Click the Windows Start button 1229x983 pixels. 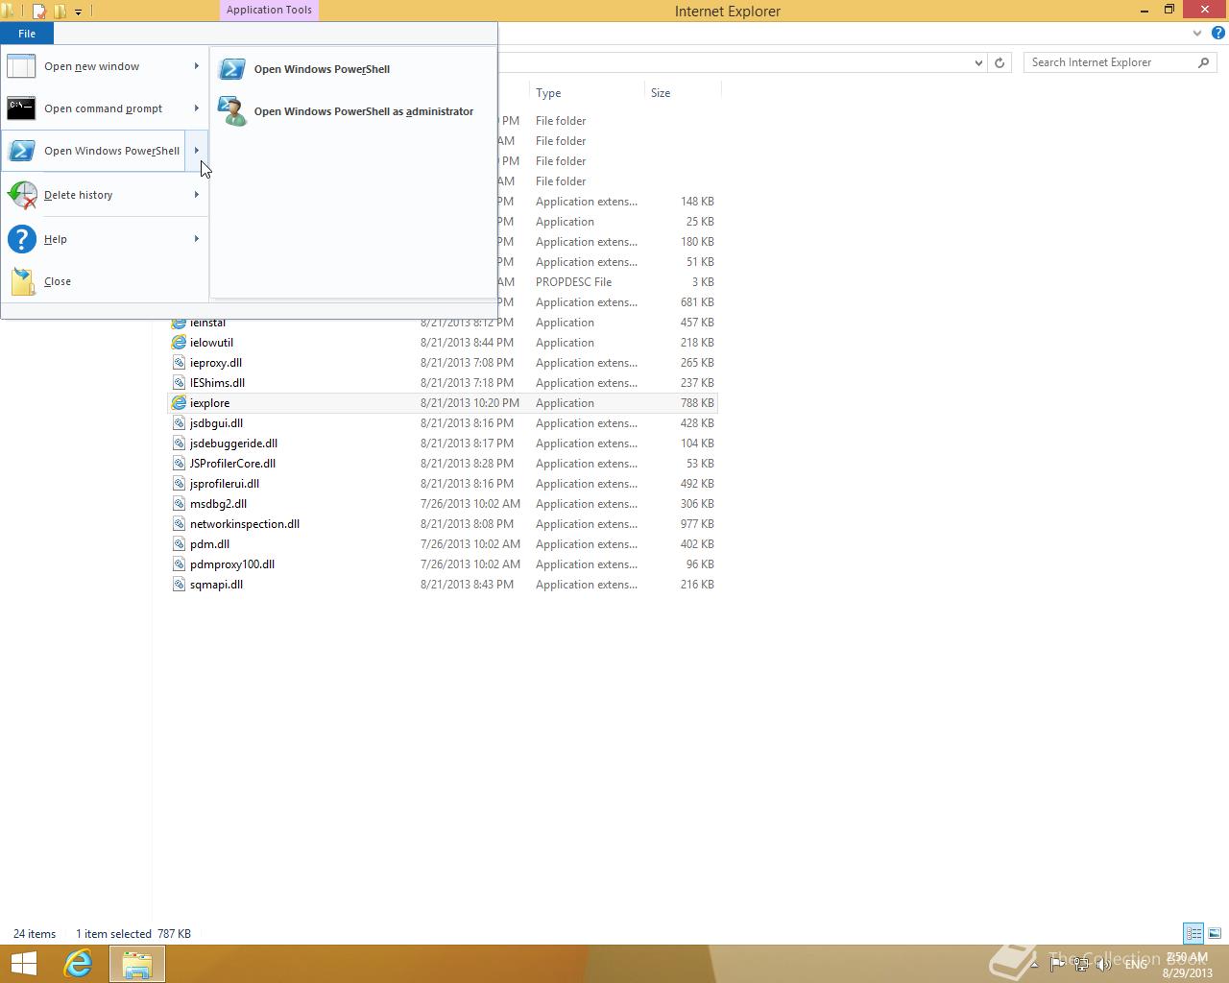point(23,964)
